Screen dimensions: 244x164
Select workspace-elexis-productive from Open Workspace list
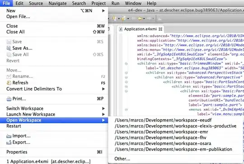point(175,126)
